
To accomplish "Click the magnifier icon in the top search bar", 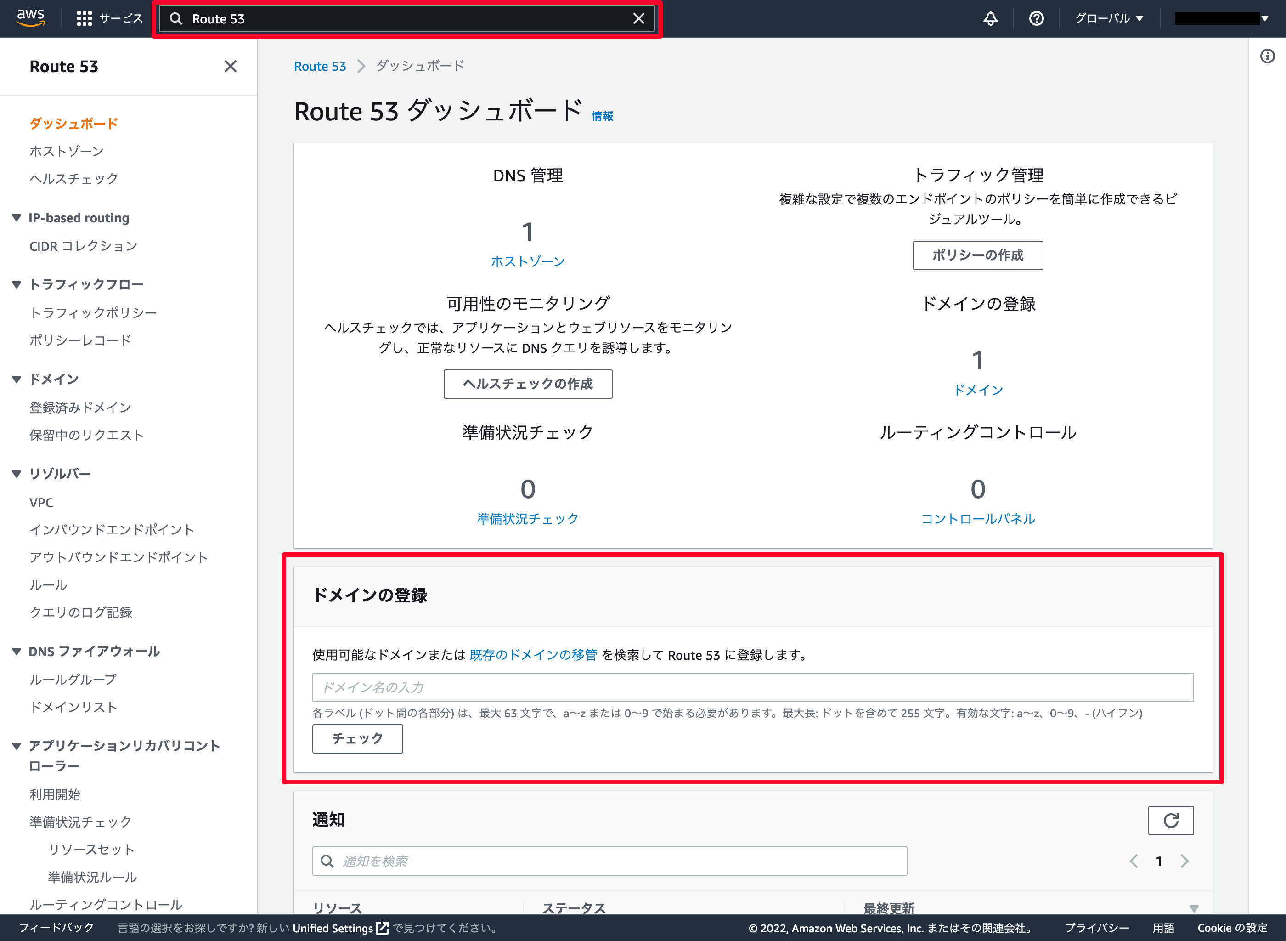I will coord(176,18).
